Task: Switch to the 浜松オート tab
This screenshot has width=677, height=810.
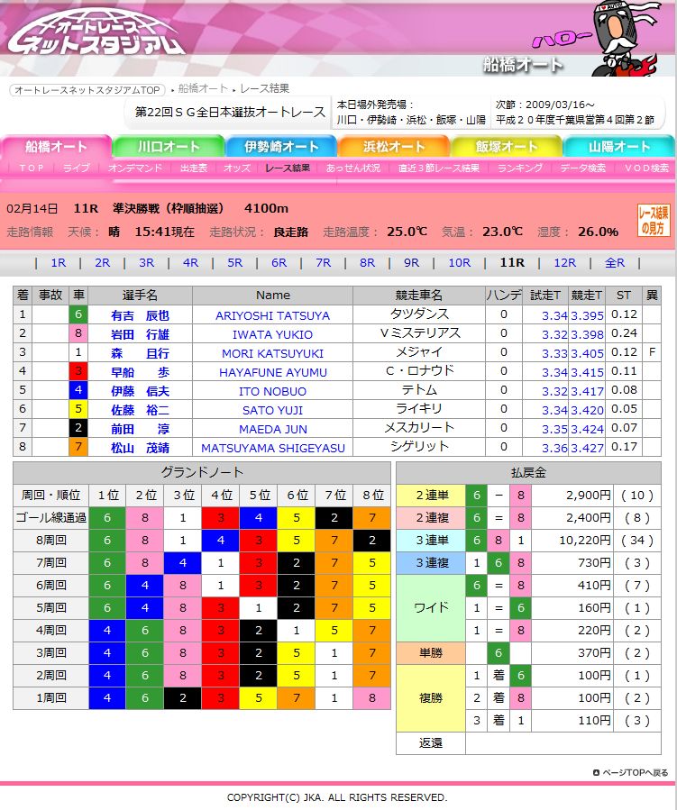Action: pyautogui.click(x=394, y=146)
